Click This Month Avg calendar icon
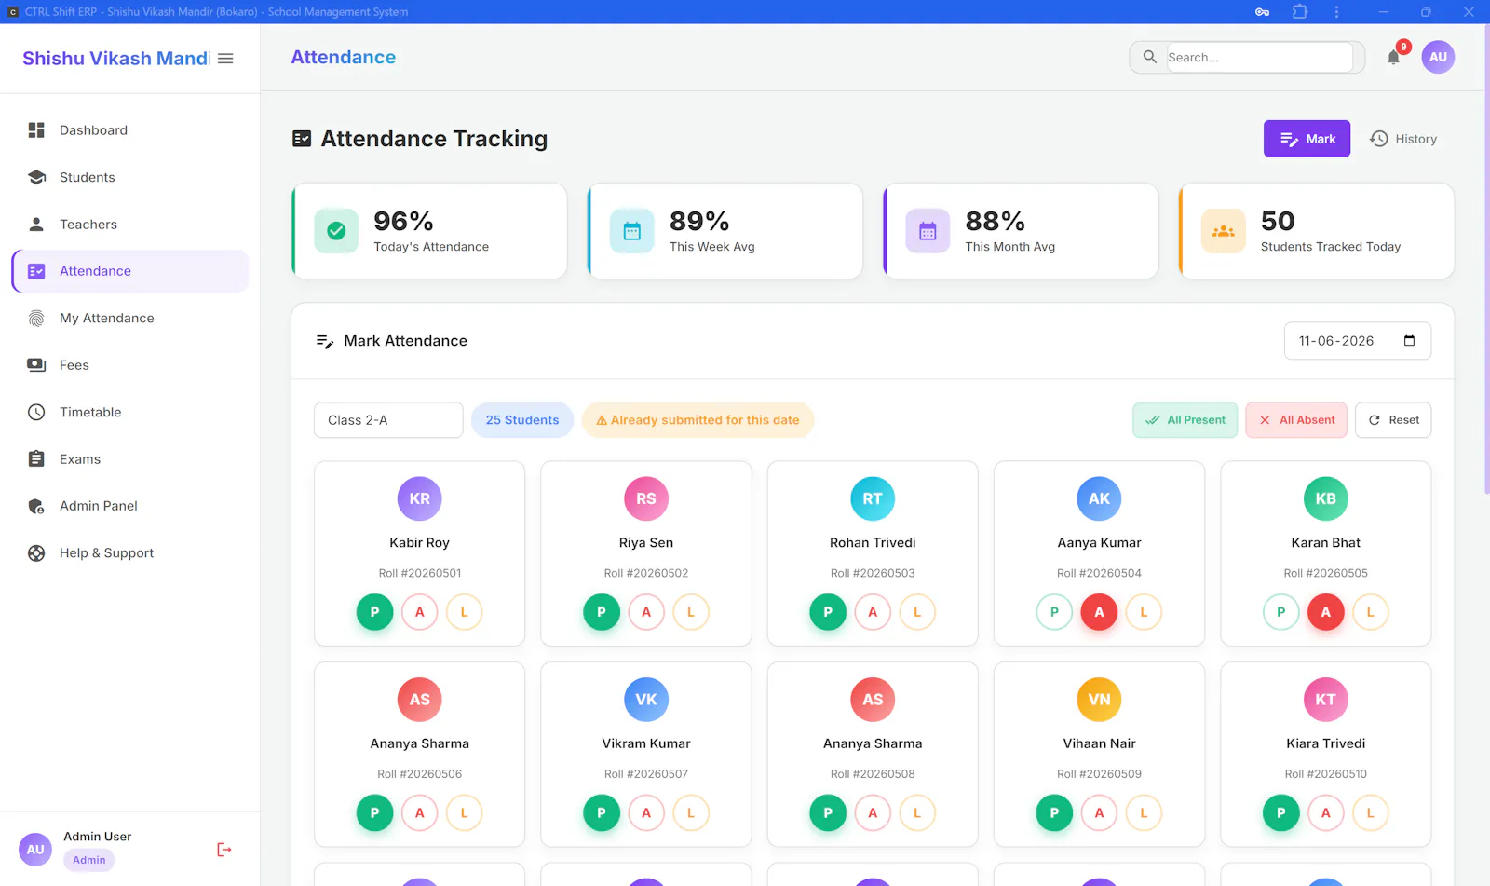This screenshot has height=886, width=1490. (x=928, y=231)
